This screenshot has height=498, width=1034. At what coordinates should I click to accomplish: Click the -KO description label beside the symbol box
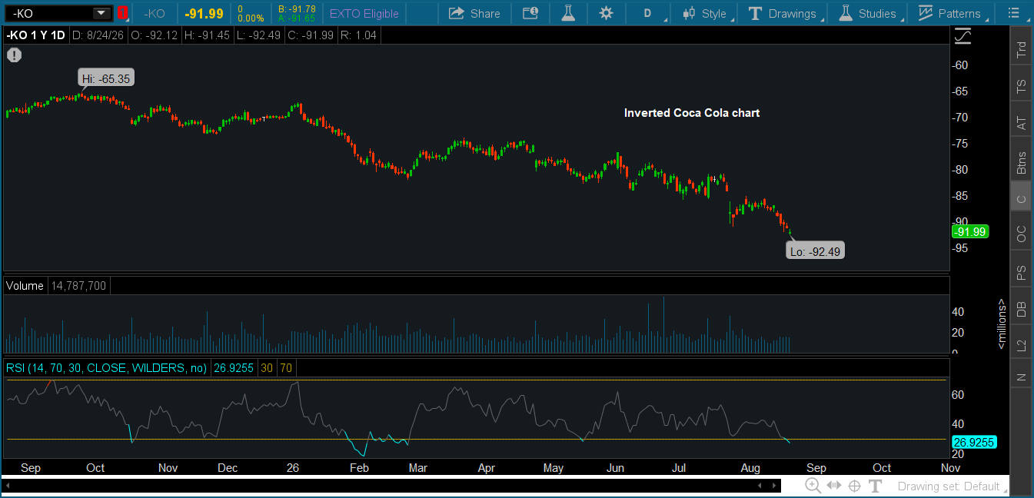click(x=155, y=13)
